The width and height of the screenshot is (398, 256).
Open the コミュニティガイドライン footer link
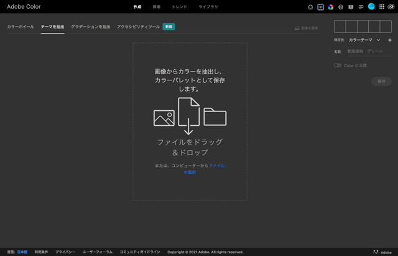coord(140,252)
